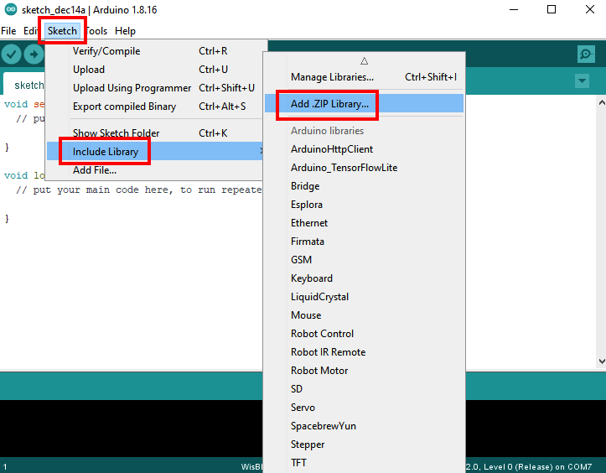
Task: Select Add .ZIP Library...
Action: click(364, 104)
